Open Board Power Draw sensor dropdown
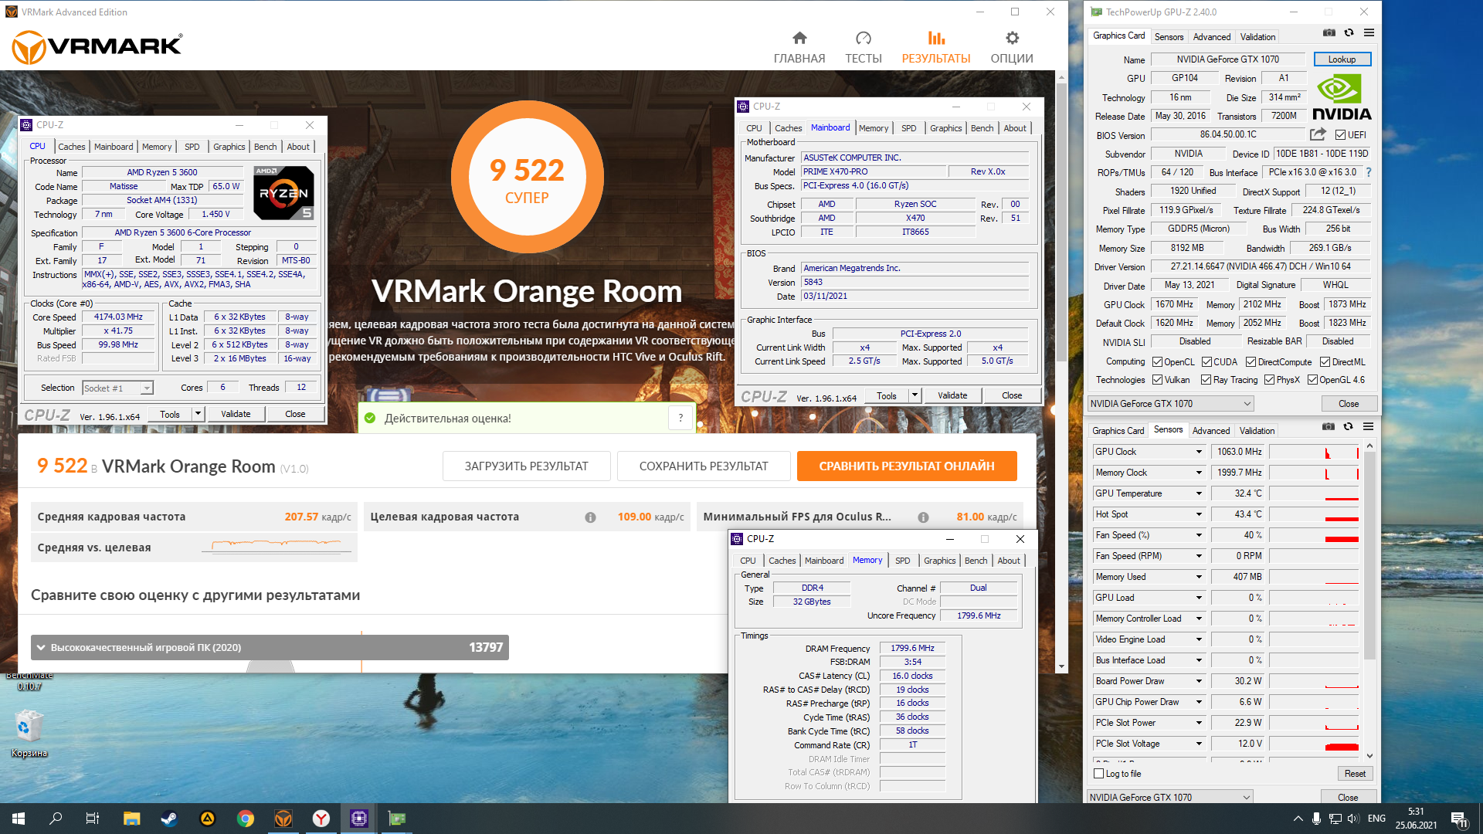 pos(1199,681)
